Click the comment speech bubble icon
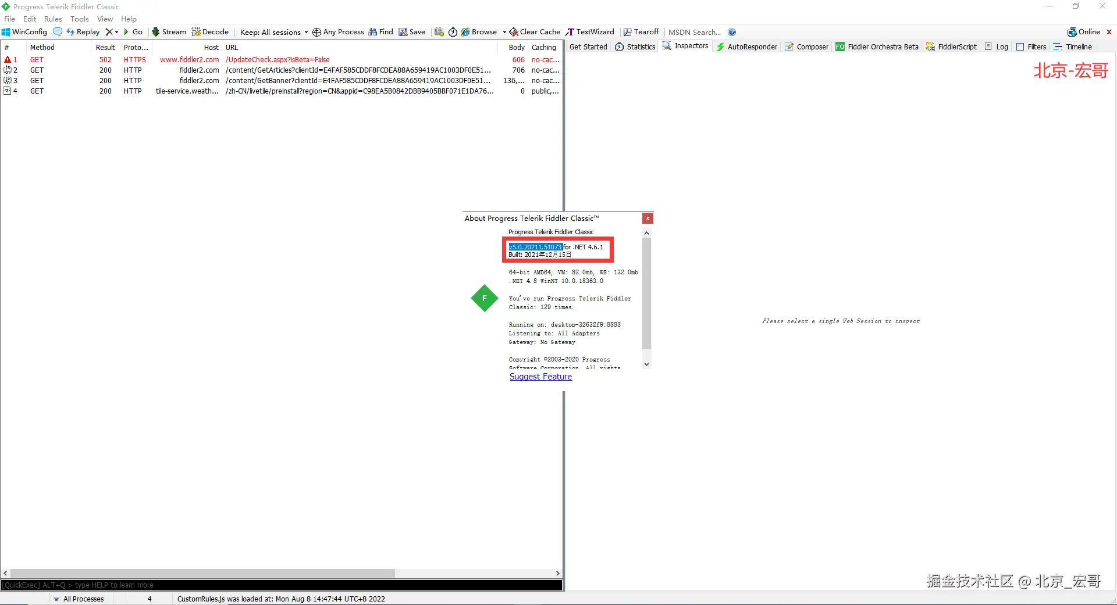 (x=58, y=32)
